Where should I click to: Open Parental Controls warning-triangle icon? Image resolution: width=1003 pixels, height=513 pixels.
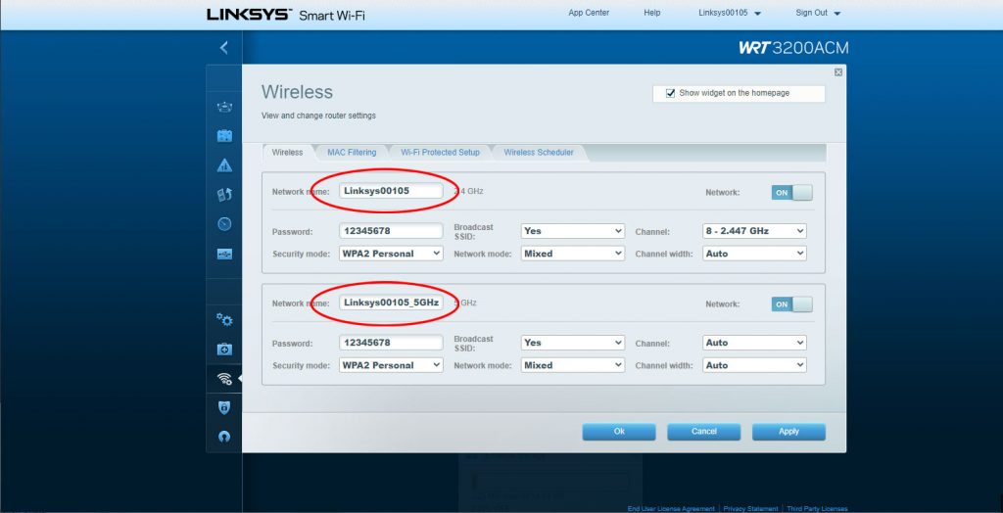[x=224, y=165]
